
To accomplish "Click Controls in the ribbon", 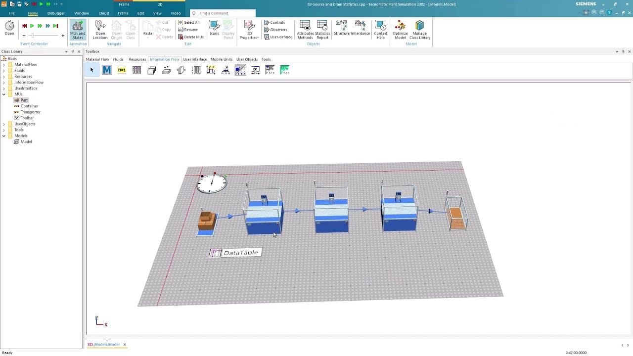I will pos(274,22).
